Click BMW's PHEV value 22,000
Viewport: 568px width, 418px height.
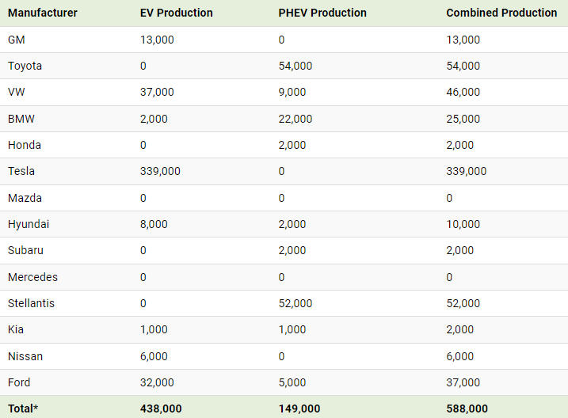pos(295,119)
